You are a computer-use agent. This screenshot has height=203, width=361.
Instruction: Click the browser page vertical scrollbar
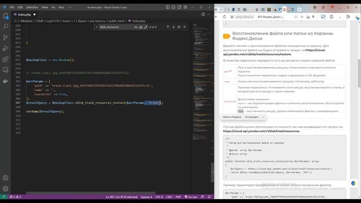click(359, 73)
